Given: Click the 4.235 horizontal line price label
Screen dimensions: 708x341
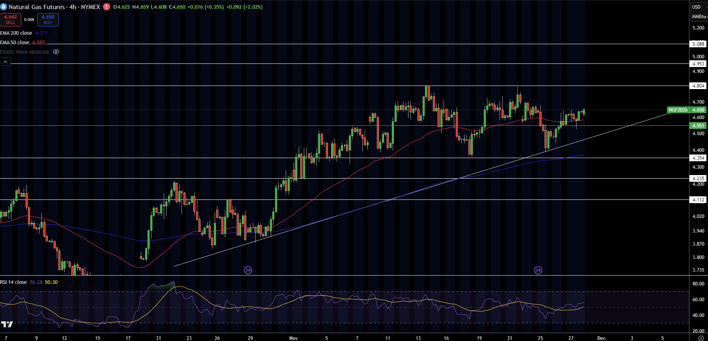Looking at the screenshot, I should click(698, 178).
